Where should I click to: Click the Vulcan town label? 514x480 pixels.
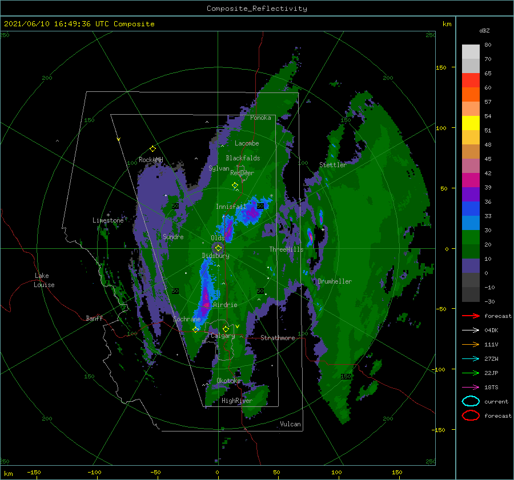tap(291, 424)
